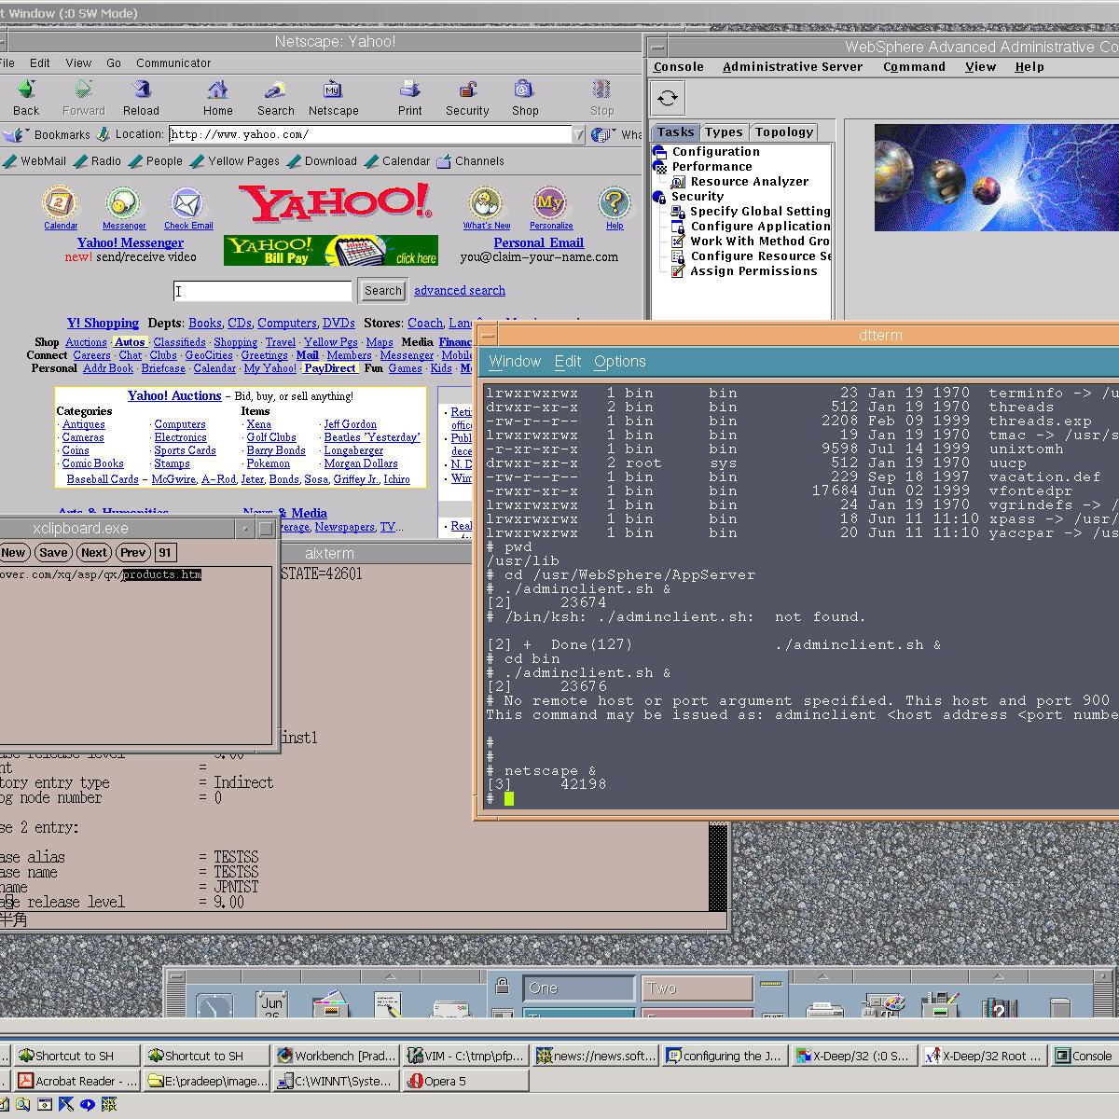
Task: Click the Yahoo Help question mark icon
Action: tap(615, 202)
